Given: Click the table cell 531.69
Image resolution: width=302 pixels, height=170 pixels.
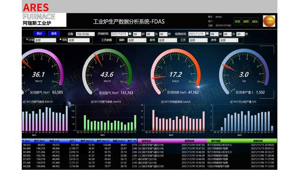Looking at the screenshot, I should 75,145.
